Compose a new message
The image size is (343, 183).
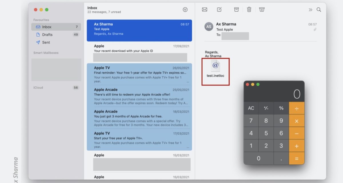[x=219, y=10]
